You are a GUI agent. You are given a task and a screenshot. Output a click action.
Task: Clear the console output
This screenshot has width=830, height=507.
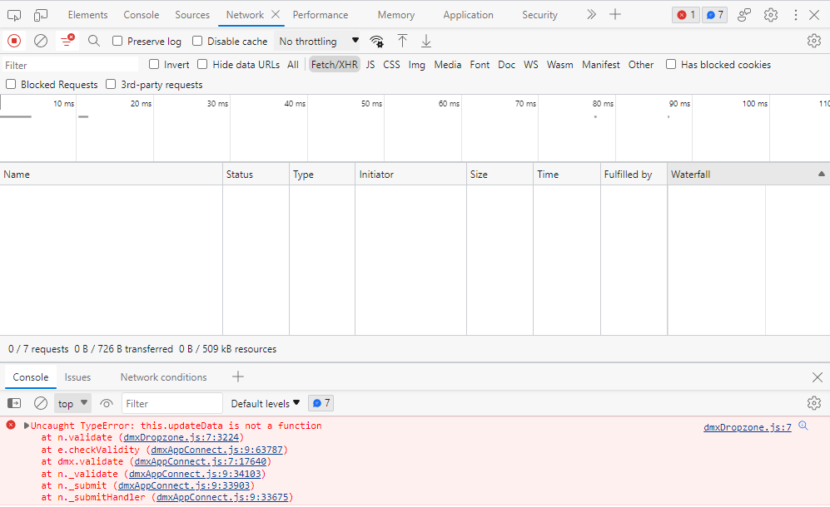point(41,403)
